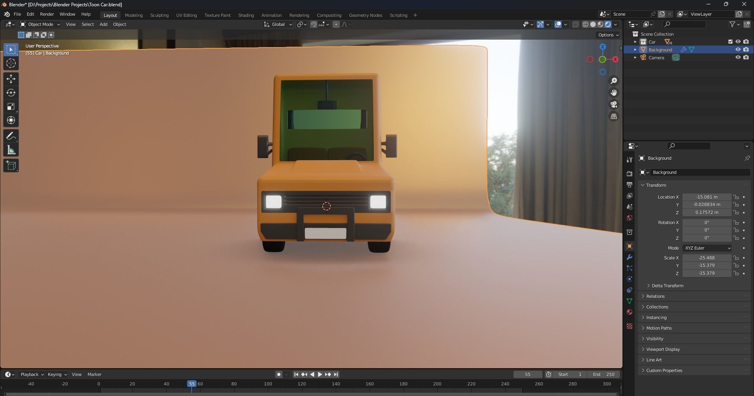Image resolution: width=754 pixels, height=396 pixels.
Task: Open World Properties (globe icon)
Action: tap(629, 218)
